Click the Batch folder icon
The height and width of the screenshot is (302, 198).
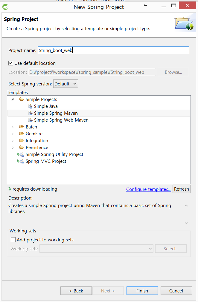click(22, 127)
